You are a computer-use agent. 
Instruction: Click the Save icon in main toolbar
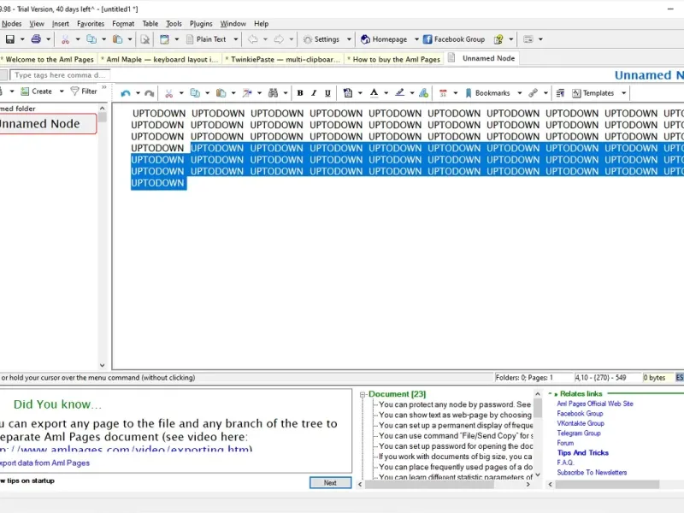coord(9,39)
